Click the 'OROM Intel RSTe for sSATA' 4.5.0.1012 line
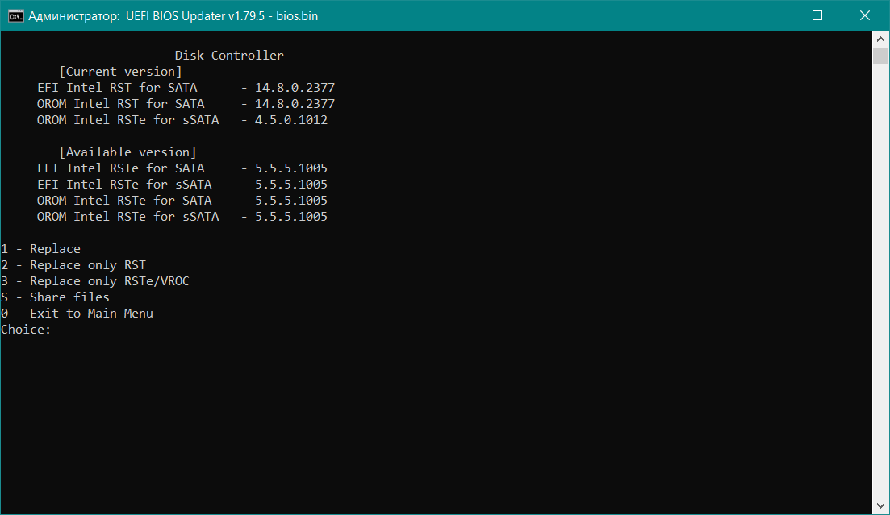Screen dimensions: 890x515 click(x=182, y=120)
